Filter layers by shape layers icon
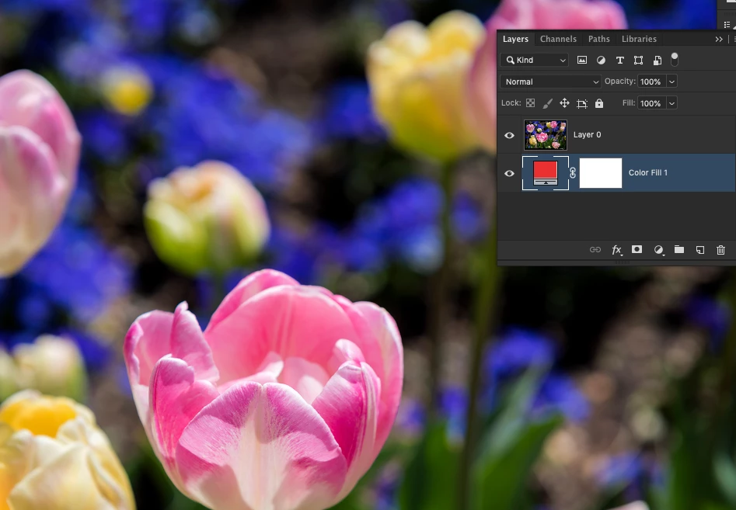Image resolution: width=736 pixels, height=510 pixels. tap(638, 60)
